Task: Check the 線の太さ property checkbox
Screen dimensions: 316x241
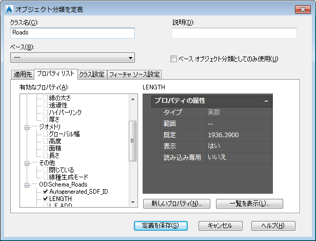Action: coord(46,98)
